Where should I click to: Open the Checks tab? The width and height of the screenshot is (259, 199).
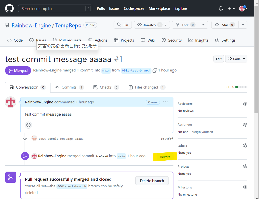[106, 87]
